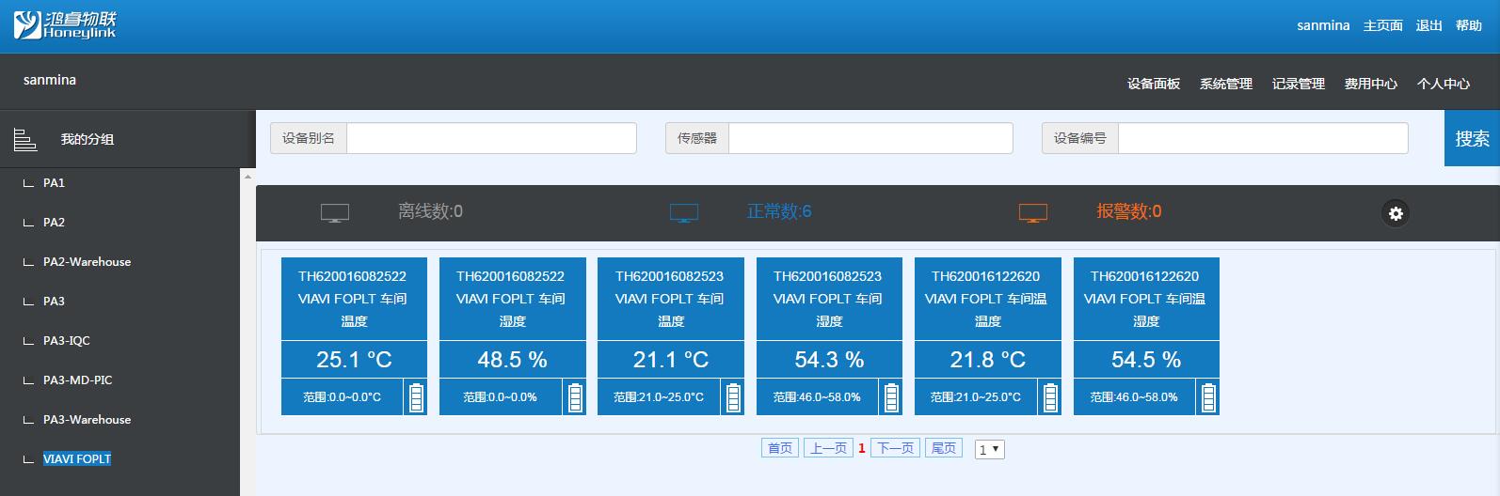
Task: Go to 尾页 last page
Action: point(944,448)
